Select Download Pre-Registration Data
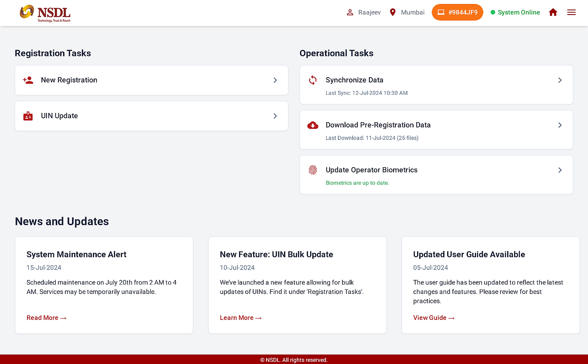Viewport: 588px width, 364px height. pos(436,130)
